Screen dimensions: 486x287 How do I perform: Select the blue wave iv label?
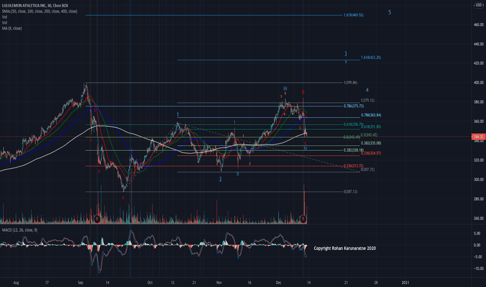coord(306,148)
